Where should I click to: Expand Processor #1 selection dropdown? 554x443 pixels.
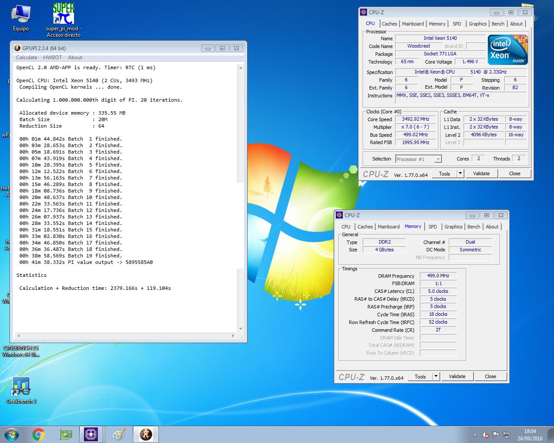438,159
